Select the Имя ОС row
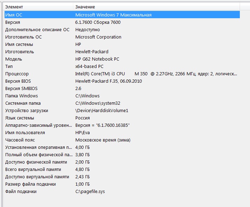Viewport: 250px width, 207px height. [122, 15]
